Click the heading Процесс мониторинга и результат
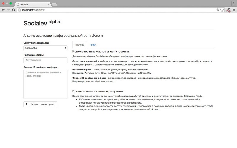 point(98,91)
